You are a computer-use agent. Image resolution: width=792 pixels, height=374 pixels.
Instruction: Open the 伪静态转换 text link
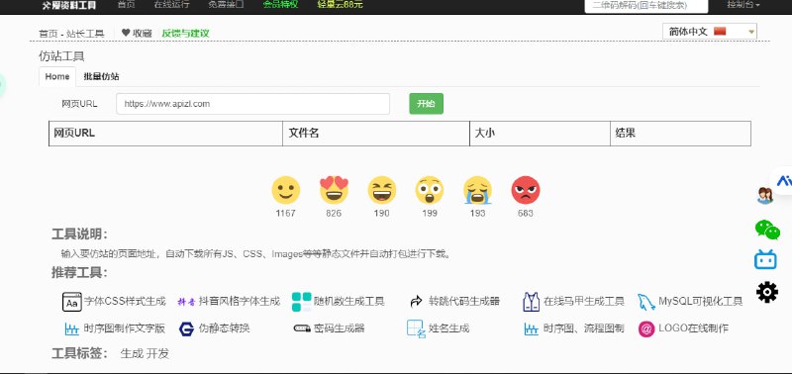(x=225, y=328)
